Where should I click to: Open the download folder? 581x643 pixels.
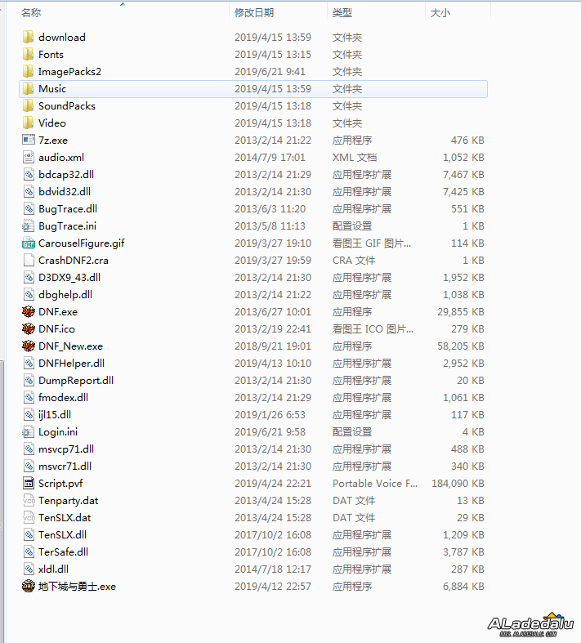coord(61,37)
